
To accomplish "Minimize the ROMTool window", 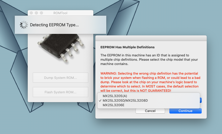I will [36, 13].
